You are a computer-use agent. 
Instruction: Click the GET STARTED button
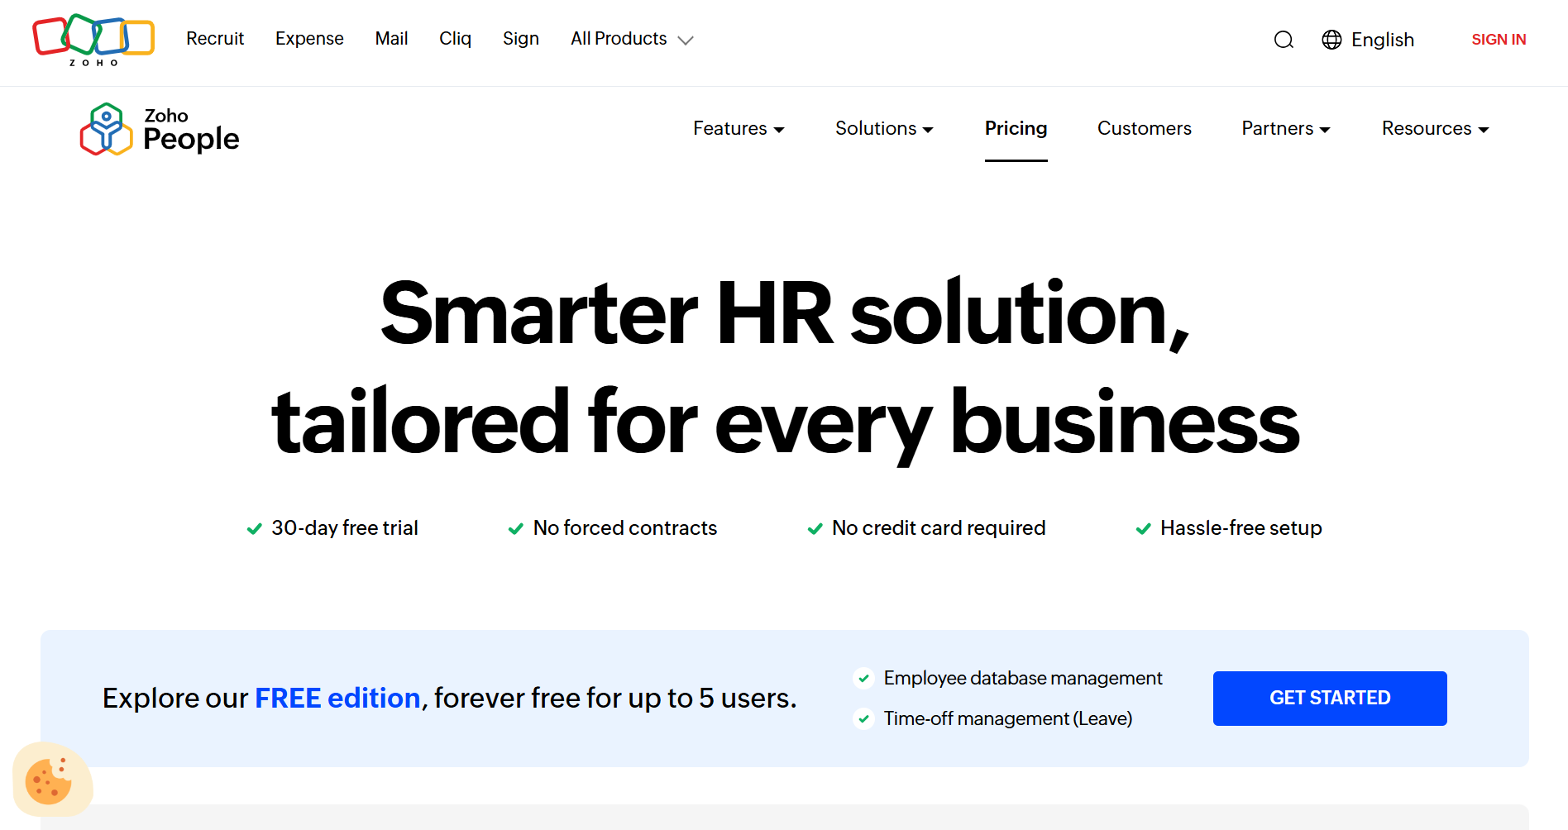pos(1329,698)
